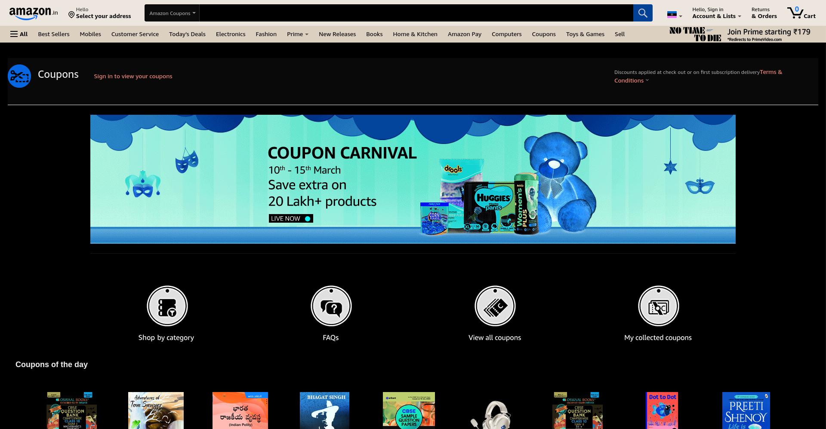Viewport: 826px width, 429px height.
Task: Click the FAQs speech bubble icon
Action: pos(331,306)
